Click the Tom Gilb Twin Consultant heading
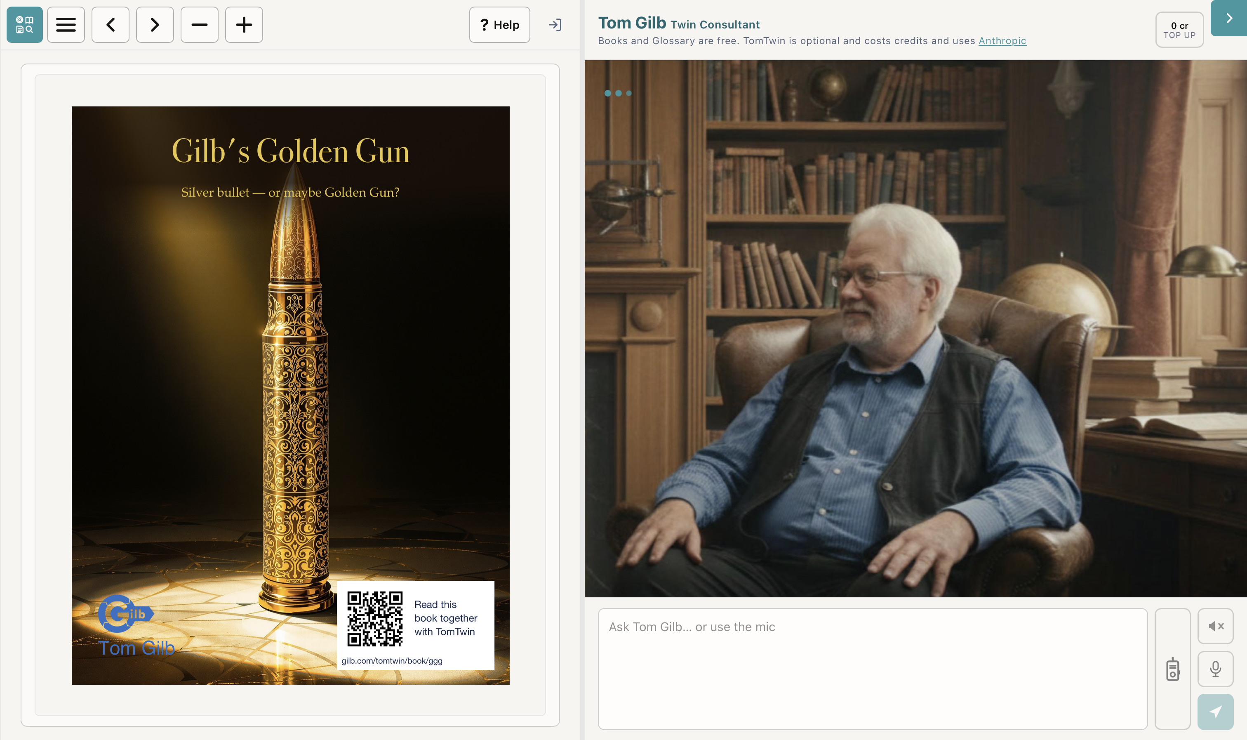The height and width of the screenshot is (740, 1247). (679, 23)
